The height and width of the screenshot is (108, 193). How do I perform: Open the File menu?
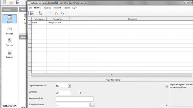[x=30, y=8]
